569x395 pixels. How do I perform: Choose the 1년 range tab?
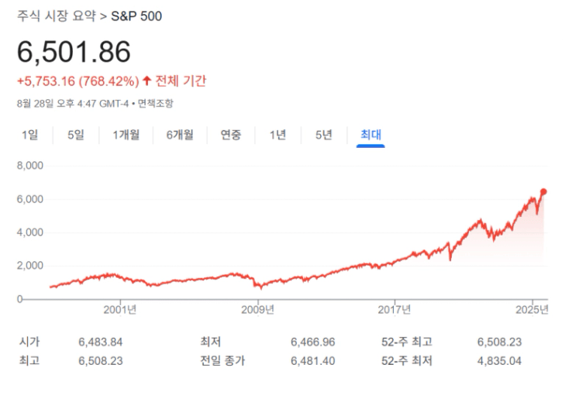click(278, 135)
